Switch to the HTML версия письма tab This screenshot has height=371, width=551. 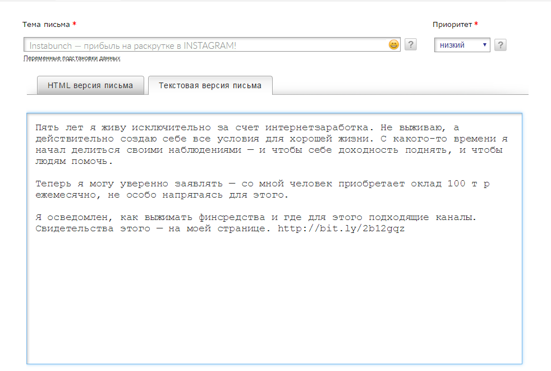click(90, 85)
